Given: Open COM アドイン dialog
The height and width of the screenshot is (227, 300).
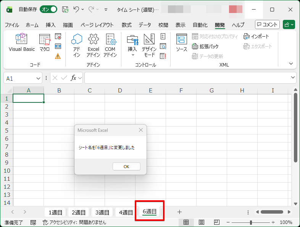Looking at the screenshot, I should 110,45.
